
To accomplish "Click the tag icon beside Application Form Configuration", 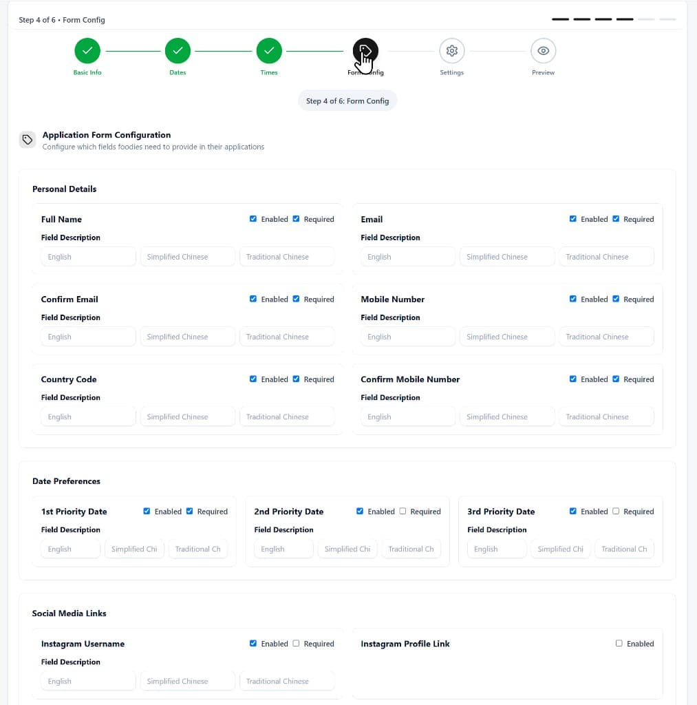I will 28,140.
